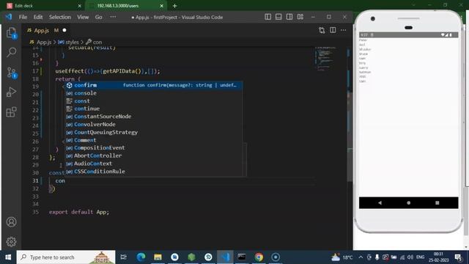469x264 pixels.
Task: Toggle bottom panel layout icon
Action: click(x=278, y=17)
